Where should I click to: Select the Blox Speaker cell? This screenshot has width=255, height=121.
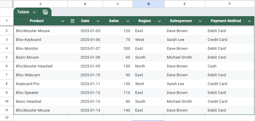point(41,92)
